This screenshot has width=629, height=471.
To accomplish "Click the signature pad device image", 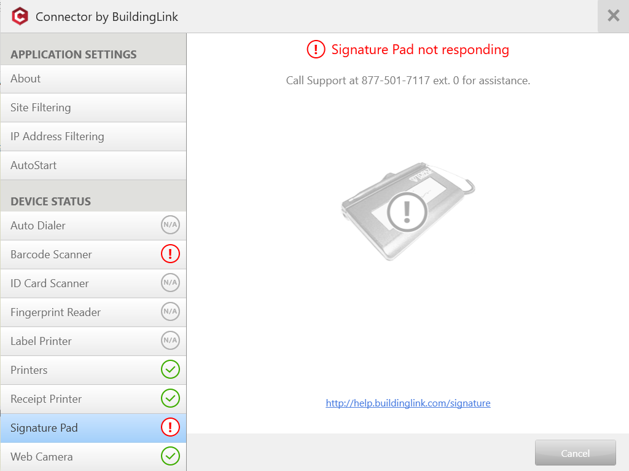I will [x=408, y=211].
